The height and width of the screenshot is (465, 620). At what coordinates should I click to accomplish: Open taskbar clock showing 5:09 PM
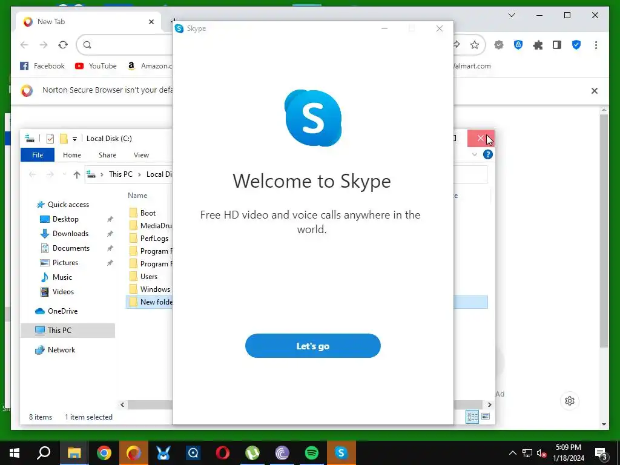[568, 453]
